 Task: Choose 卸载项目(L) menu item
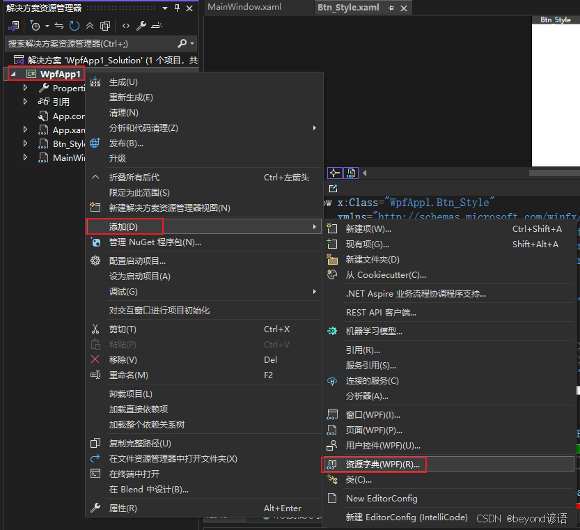point(203,393)
